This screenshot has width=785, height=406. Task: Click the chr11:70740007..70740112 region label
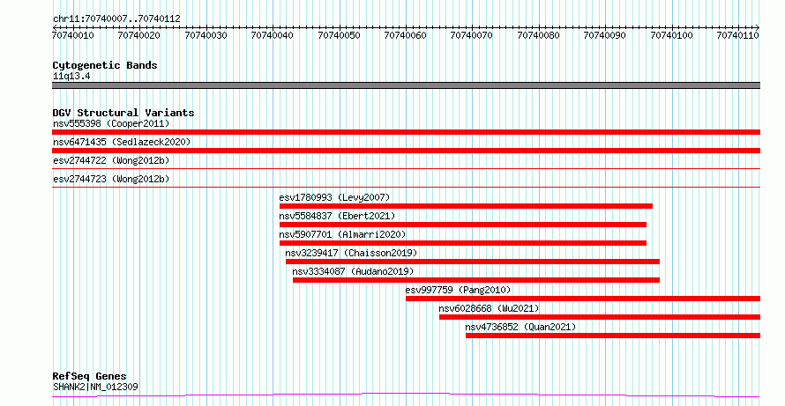click(x=116, y=19)
